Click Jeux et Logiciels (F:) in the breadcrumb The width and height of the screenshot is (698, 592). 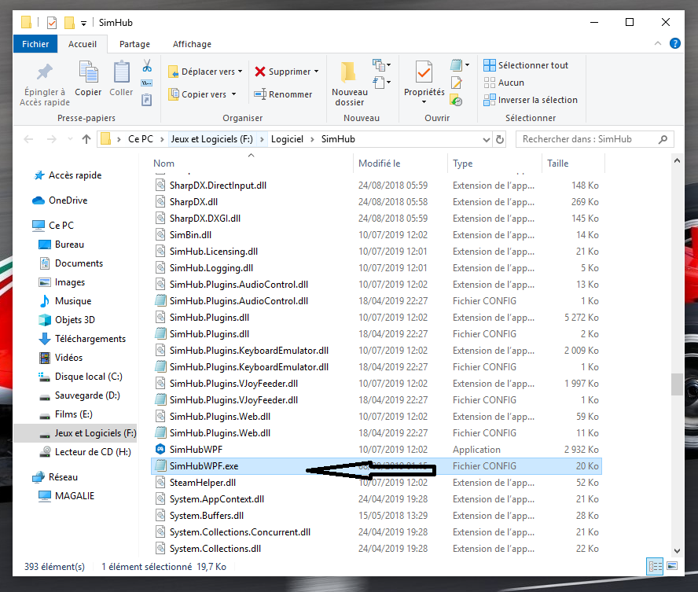(x=212, y=139)
